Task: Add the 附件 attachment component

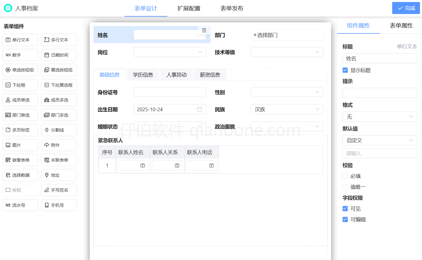Action: click(x=59, y=145)
